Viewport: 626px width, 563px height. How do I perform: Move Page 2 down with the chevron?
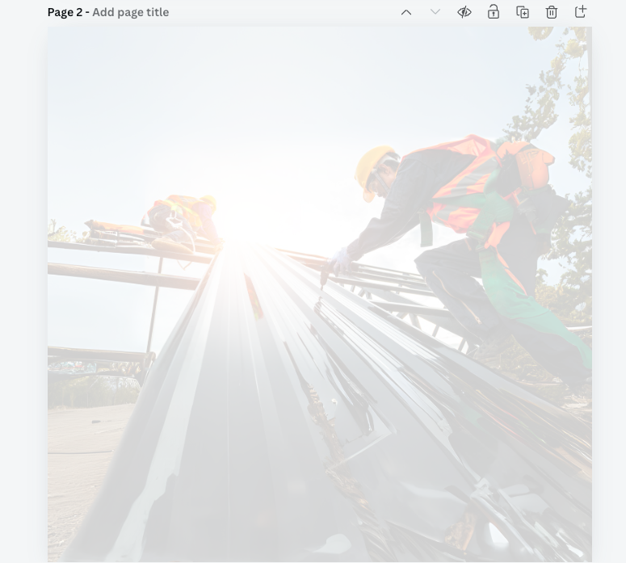(x=435, y=12)
